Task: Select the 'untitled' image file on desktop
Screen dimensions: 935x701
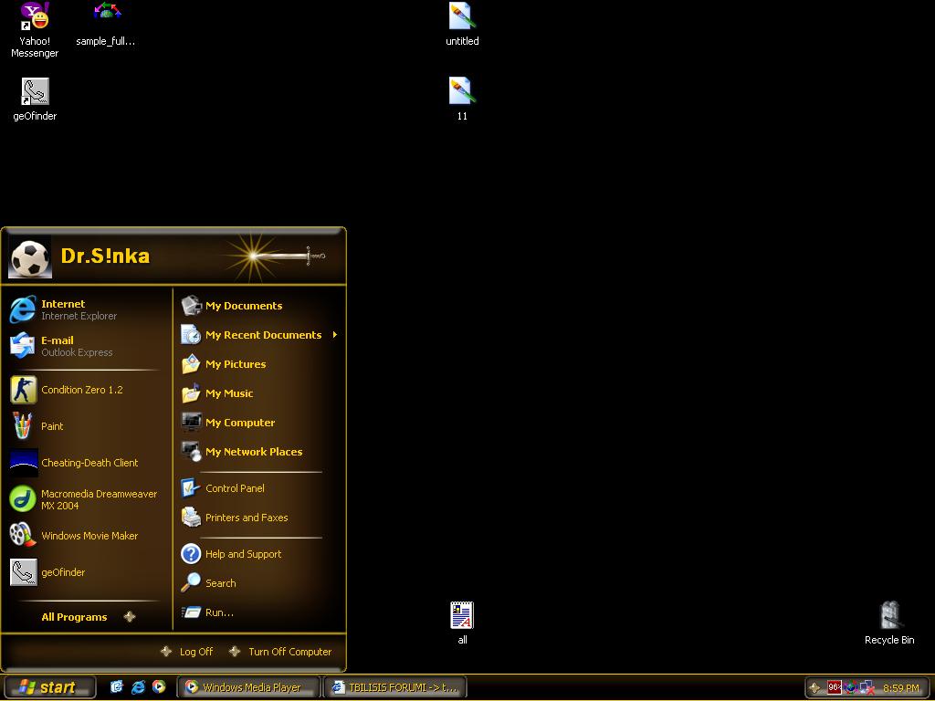Action: tap(462, 25)
